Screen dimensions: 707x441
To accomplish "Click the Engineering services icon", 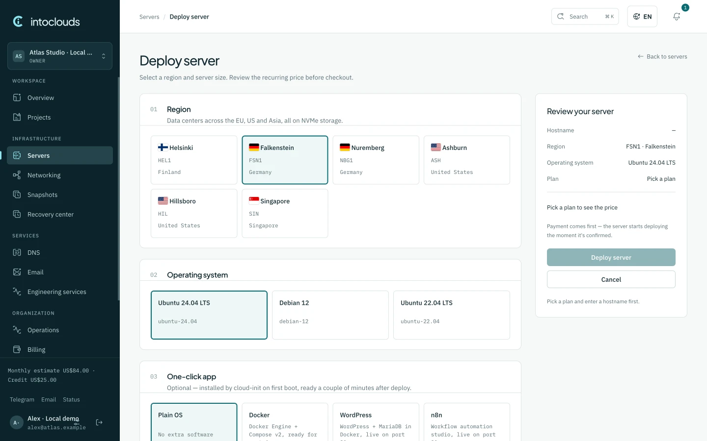I will [17, 292].
